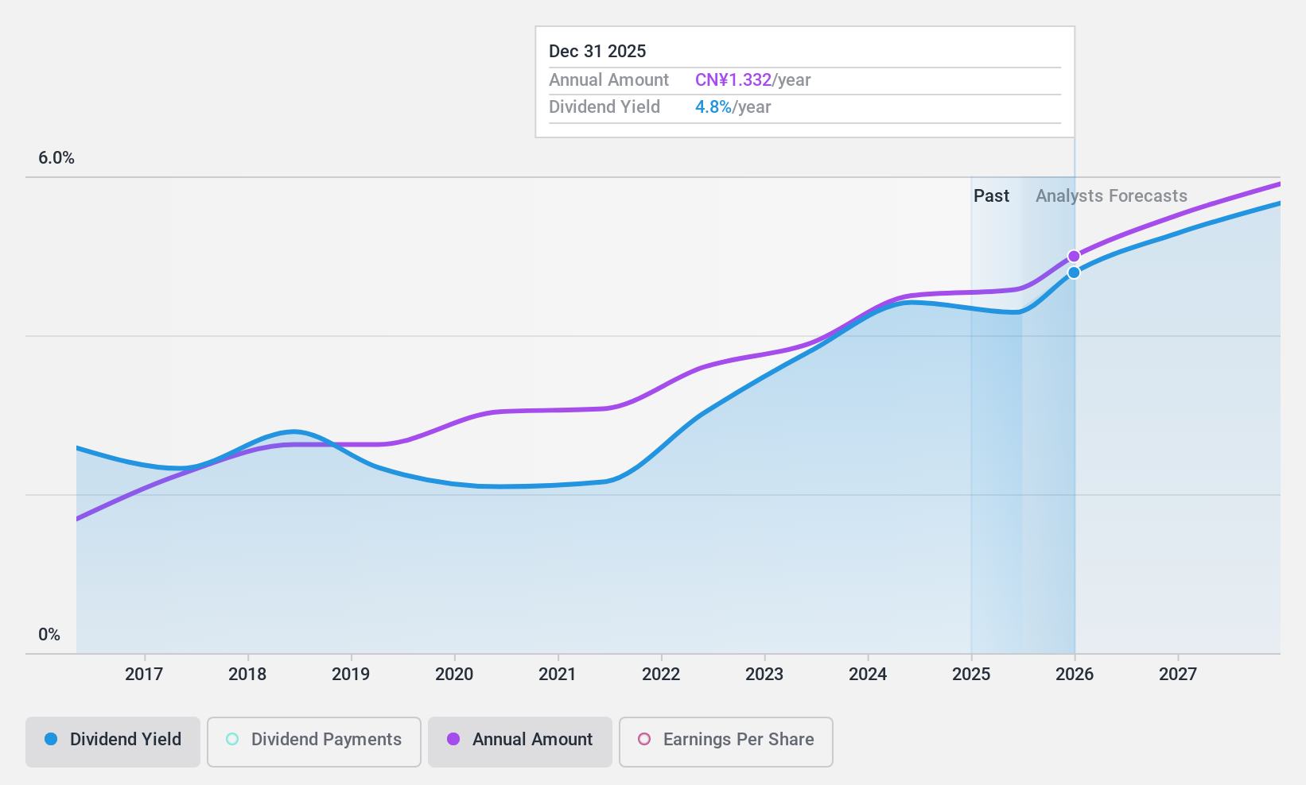Click the Analysts Forecasts label
Screen dimensions: 1306x785
click(1111, 196)
